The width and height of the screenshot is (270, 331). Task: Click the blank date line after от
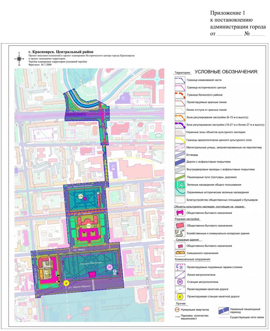(x=230, y=34)
